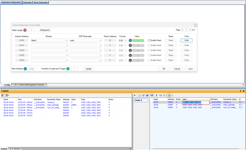Pin the Capture panel icon
The image size is (246, 150).
point(240,91)
